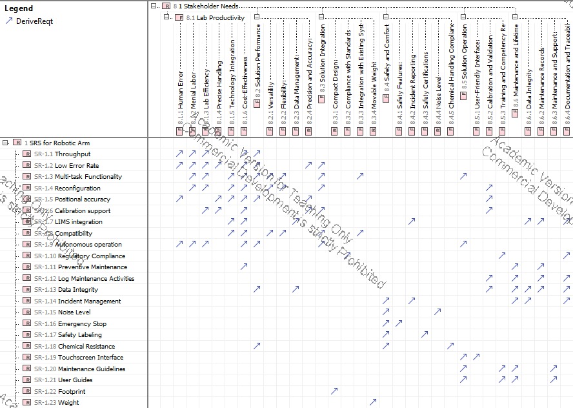Screen dimensions: 573x408
Task: Click icon under 8.4.2 Incident Reporting column
Action: pos(412,131)
